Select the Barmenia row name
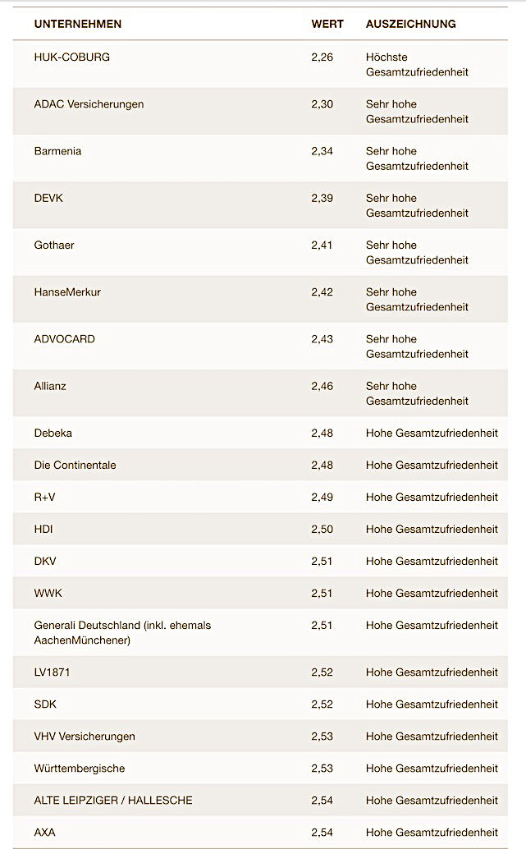This screenshot has width=526, height=849. (57, 151)
